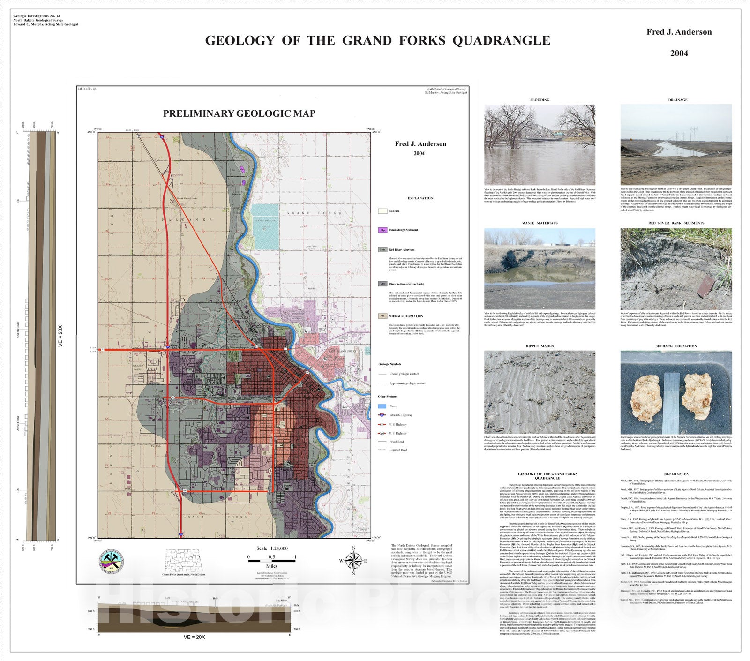Screen dimensions: 750x661
Task: Click the compass rose below the map
Action: pos(354,561)
